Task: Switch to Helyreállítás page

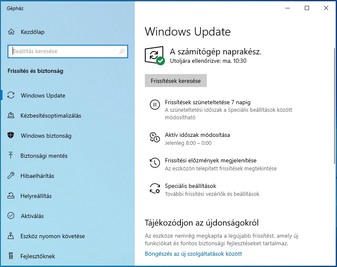Action: click(x=36, y=196)
